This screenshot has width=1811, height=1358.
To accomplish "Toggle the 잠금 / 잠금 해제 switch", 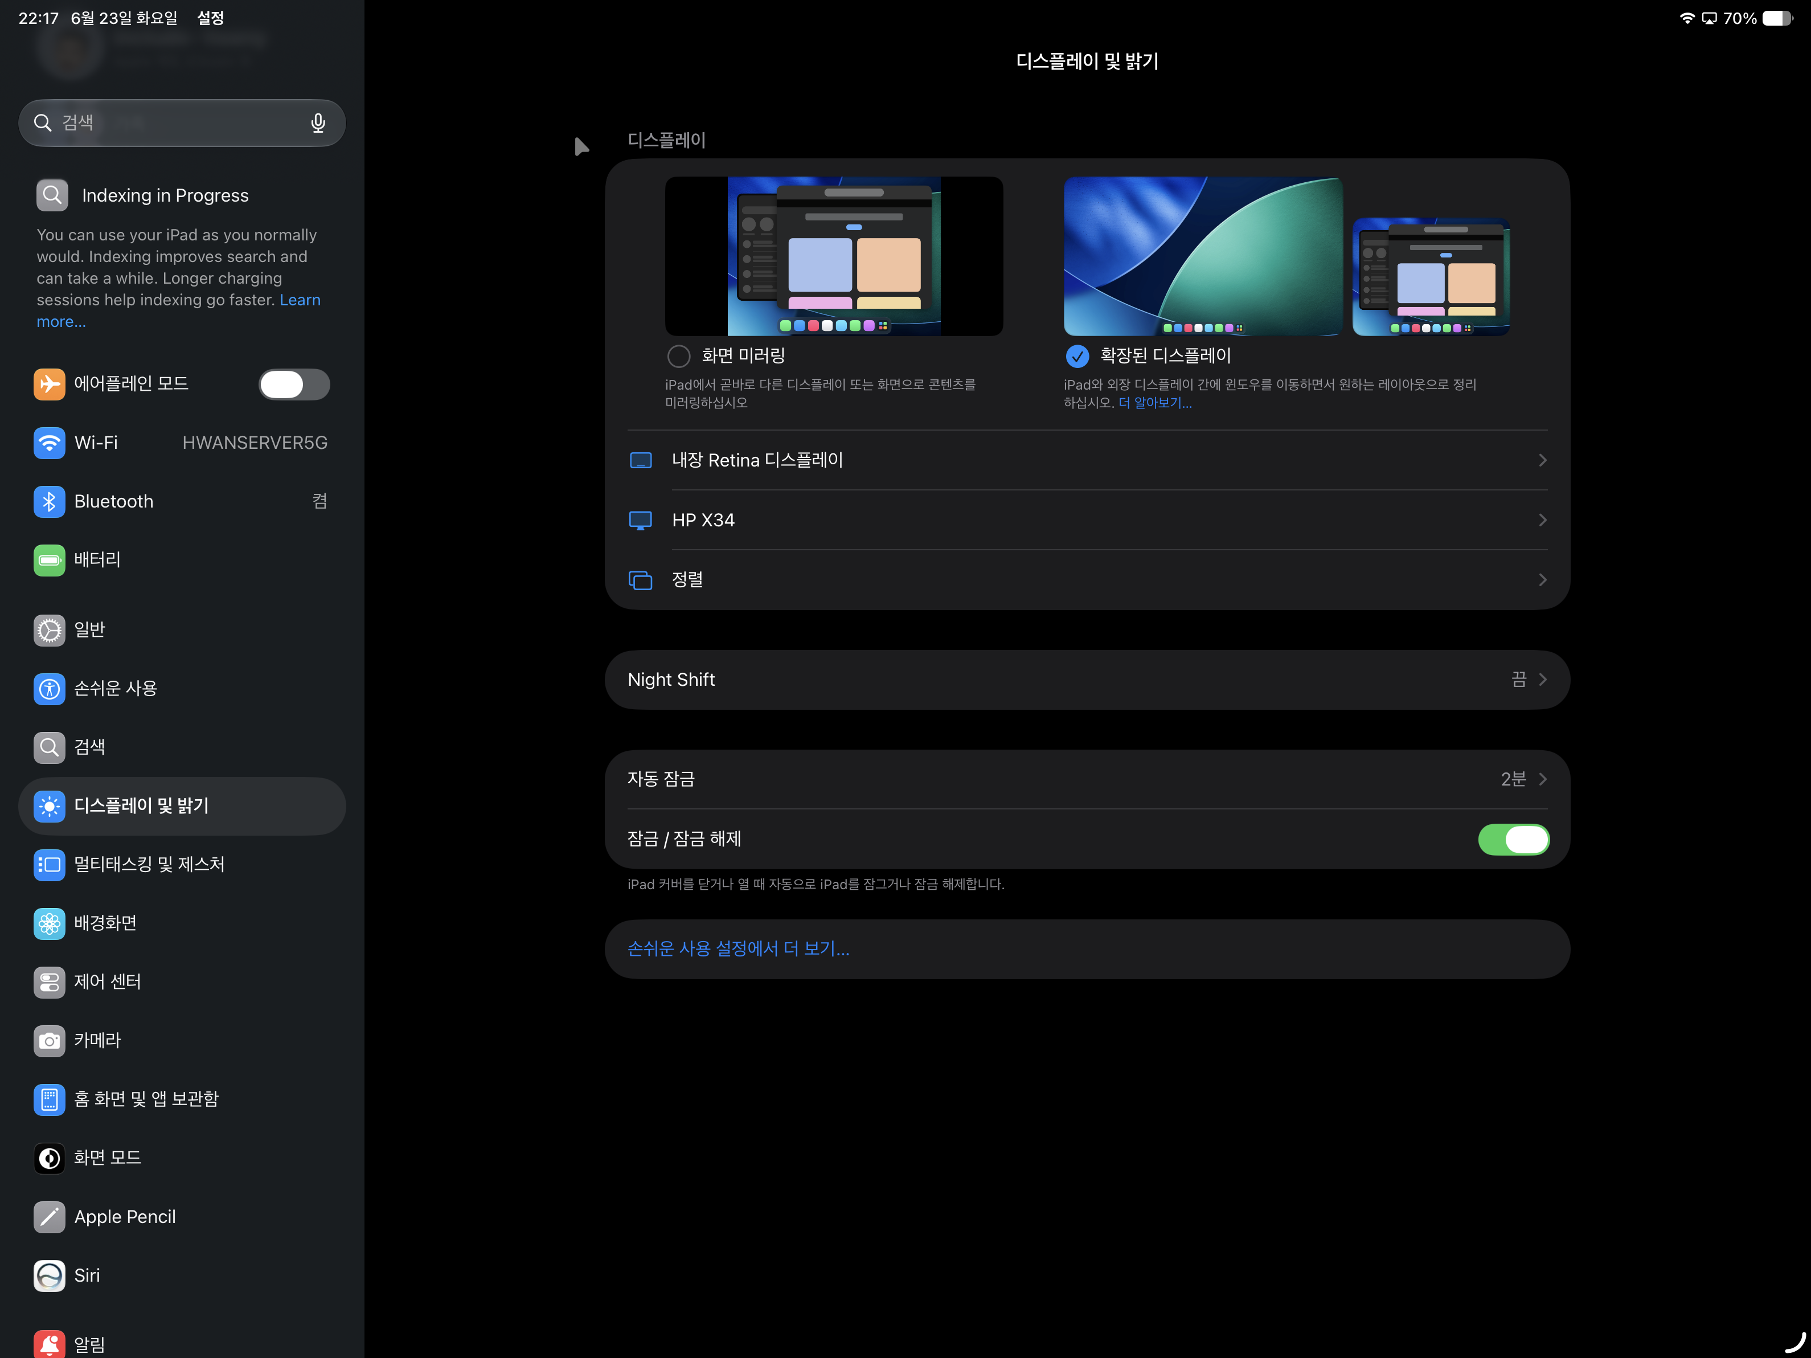I will tap(1513, 840).
